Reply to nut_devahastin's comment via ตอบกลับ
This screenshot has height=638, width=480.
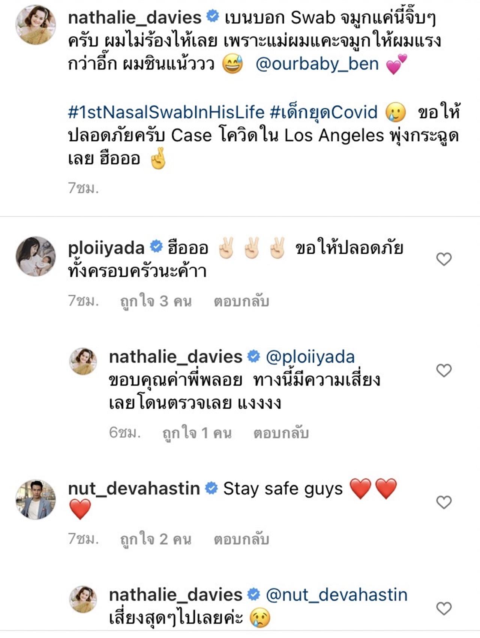coord(241,539)
